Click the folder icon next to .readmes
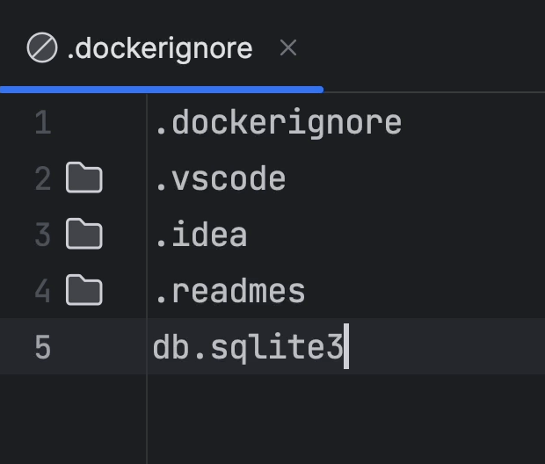The width and height of the screenshot is (545, 464). click(84, 290)
